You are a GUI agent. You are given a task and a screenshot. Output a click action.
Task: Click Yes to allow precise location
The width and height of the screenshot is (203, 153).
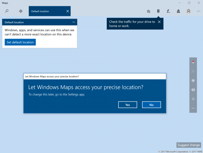point(127,105)
